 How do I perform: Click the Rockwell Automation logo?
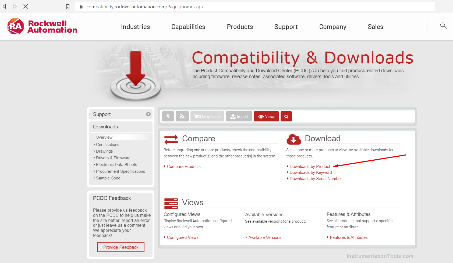point(42,26)
